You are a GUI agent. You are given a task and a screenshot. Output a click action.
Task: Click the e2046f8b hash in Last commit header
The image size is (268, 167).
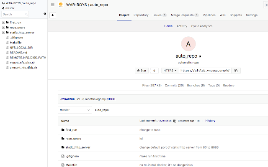tap(165, 121)
